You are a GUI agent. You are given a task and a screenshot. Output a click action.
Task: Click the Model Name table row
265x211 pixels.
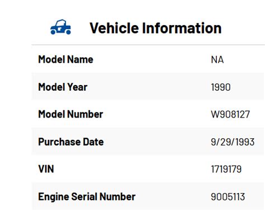[148, 59]
